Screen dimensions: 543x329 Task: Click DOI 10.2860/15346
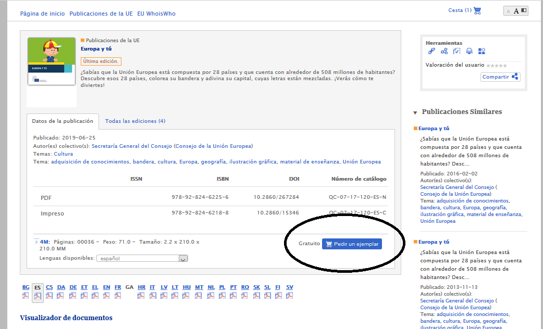point(278,213)
